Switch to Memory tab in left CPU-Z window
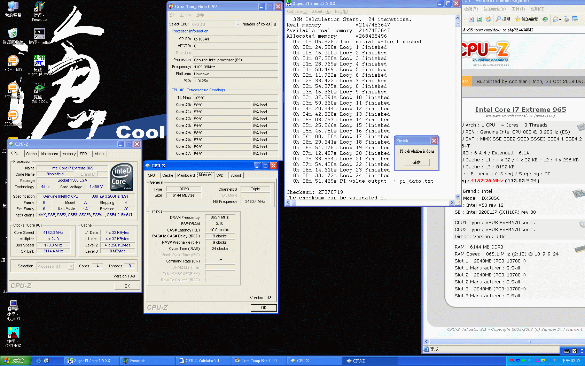 pos(69,154)
